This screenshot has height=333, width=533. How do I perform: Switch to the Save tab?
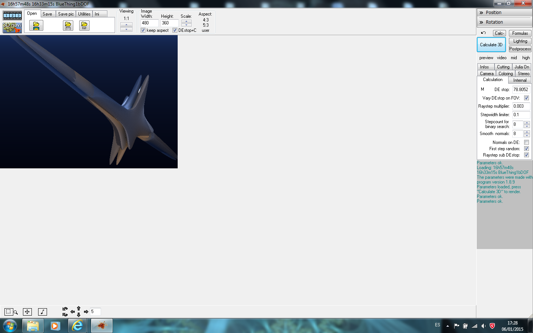pos(47,14)
